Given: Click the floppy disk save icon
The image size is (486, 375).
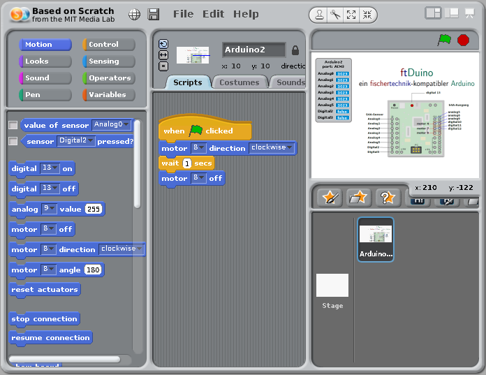Looking at the screenshot, I should pos(154,14).
